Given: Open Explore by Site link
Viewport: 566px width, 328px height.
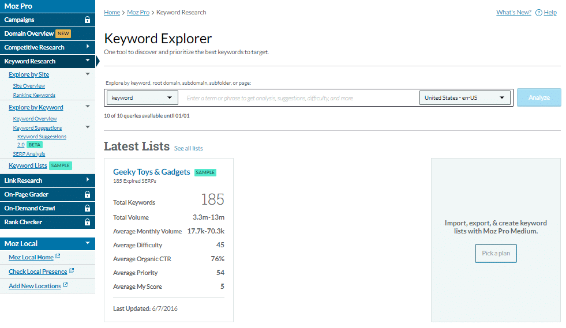Looking at the screenshot, I should 29,75.
